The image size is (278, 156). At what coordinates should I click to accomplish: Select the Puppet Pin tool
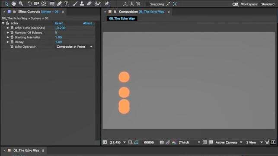(106, 4)
